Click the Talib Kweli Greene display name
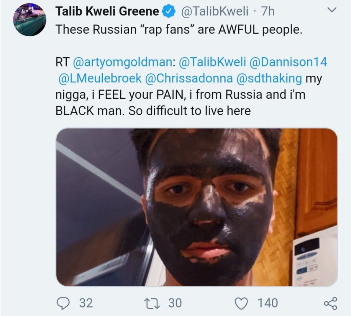351x316 pixels. 107,11
